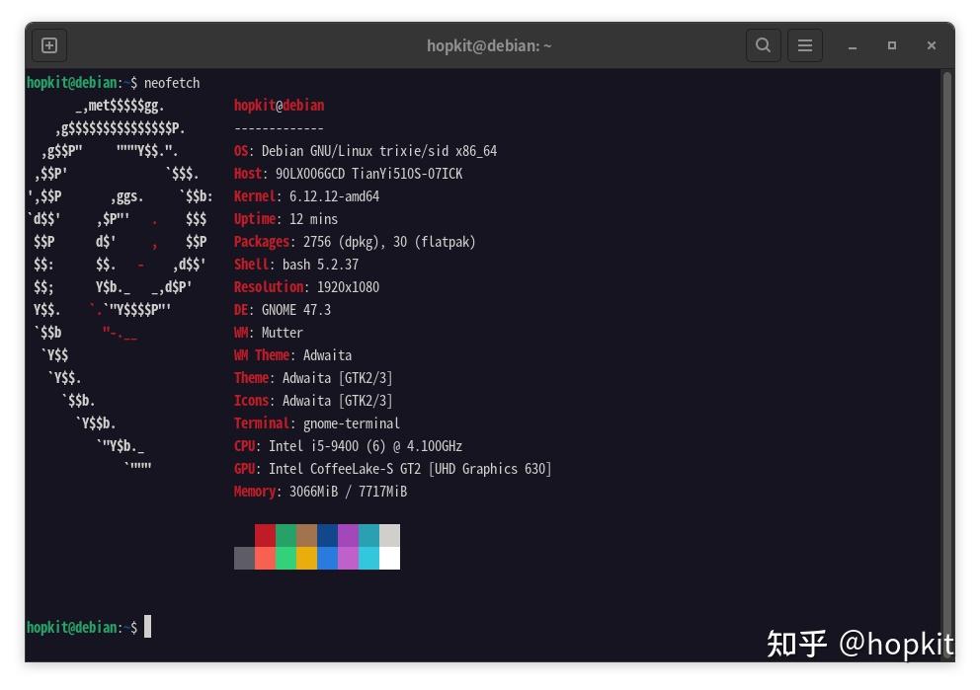Click the green swatch in the color palette

click(x=285, y=536)
